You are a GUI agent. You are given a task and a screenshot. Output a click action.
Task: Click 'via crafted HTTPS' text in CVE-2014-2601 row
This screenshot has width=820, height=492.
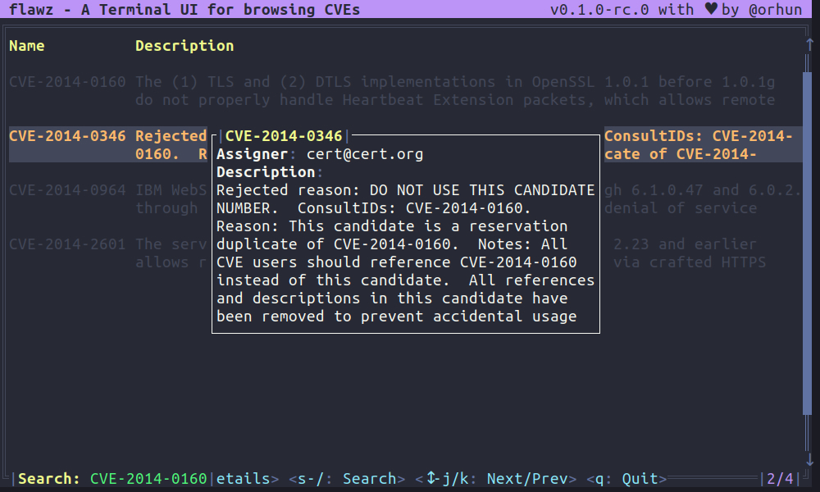690,262
